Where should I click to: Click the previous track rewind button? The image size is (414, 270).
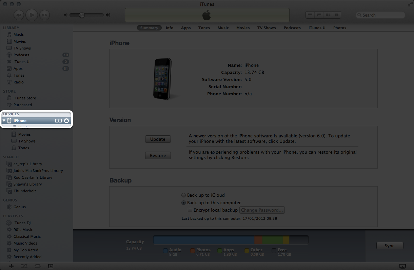click(19, 15)
